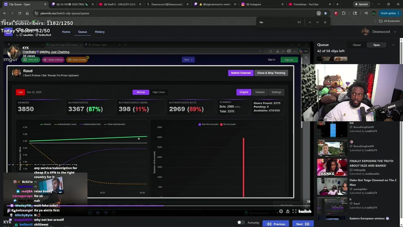Set queue to Closed
Image resolution: width=403 pixels, height=227 pixels.
pyautogui.click(x=356, y=45)
